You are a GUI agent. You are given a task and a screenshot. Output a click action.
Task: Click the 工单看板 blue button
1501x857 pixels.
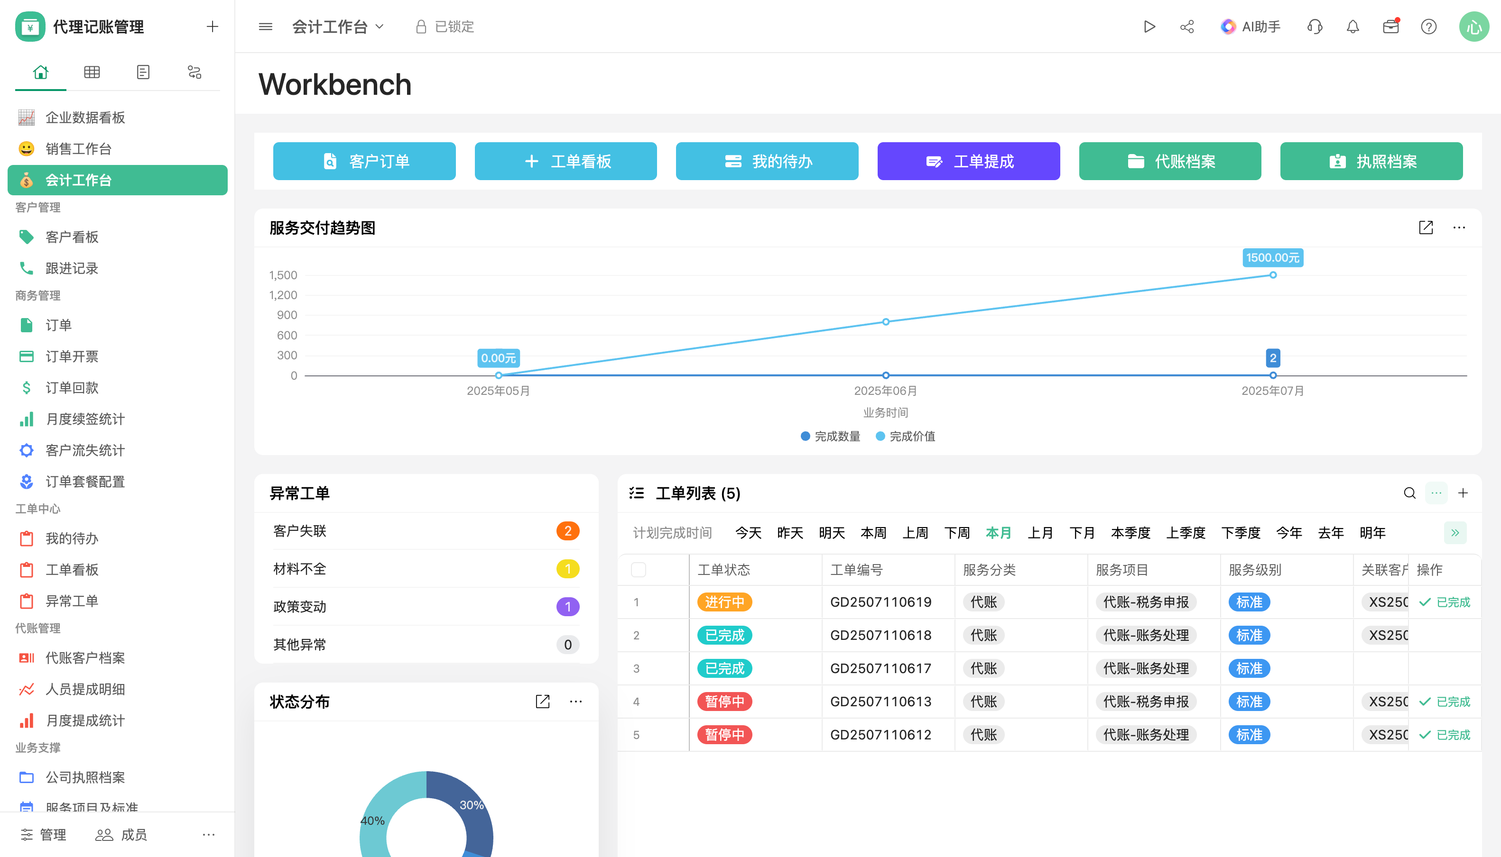[565, 161]
